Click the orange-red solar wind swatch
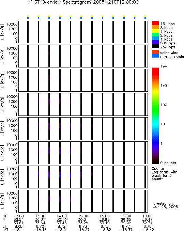Image resolution: width=184 pixels, height=231 pixels. coord(155,52)
